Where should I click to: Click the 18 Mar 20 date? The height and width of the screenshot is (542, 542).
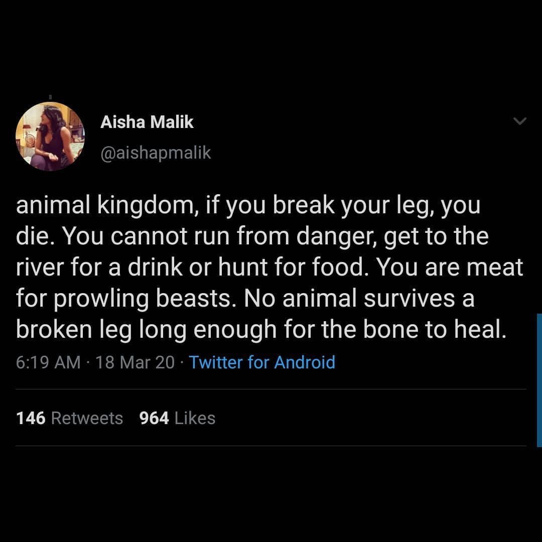click(134, 362)
